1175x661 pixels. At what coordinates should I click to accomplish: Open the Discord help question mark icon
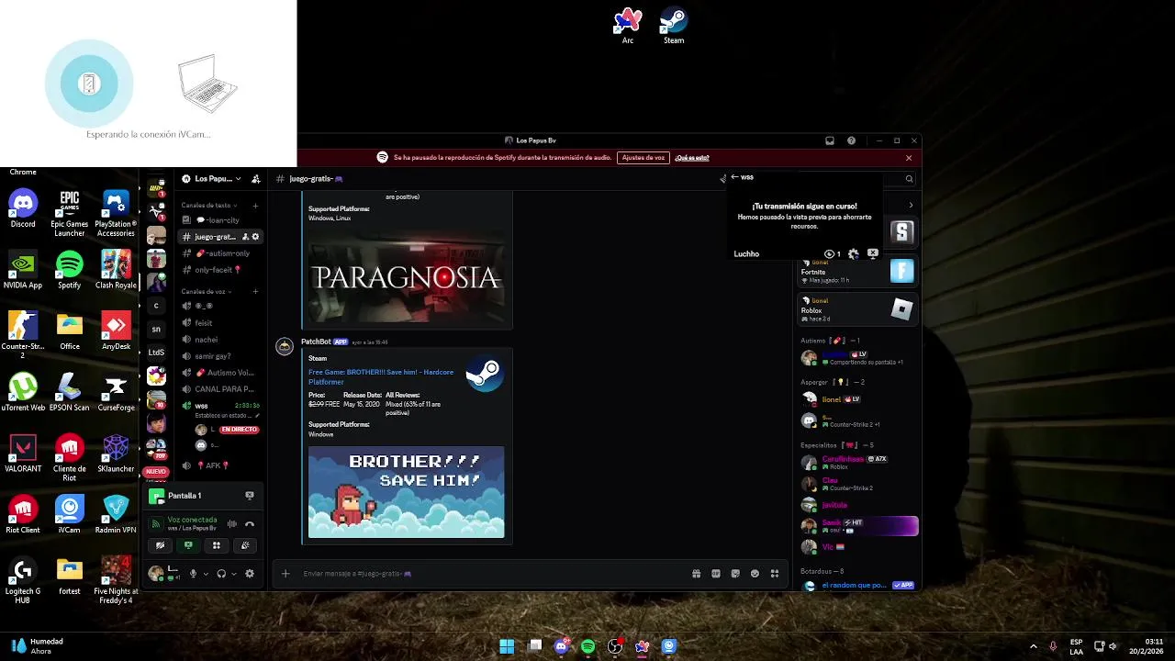point(851,140)
